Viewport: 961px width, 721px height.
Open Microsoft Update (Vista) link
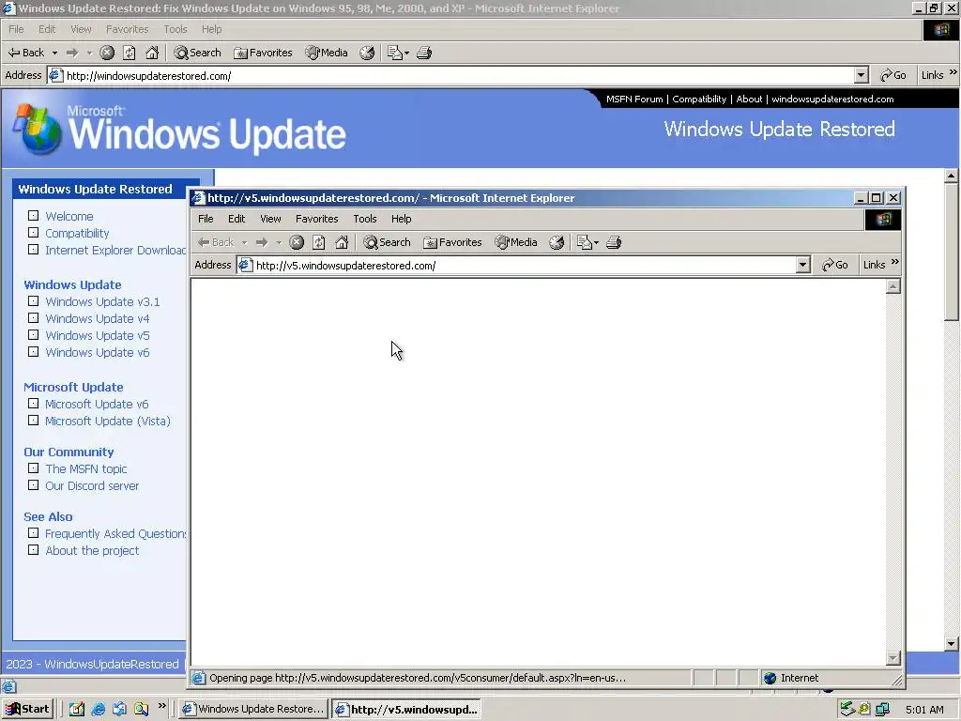[x=108, y=422]
